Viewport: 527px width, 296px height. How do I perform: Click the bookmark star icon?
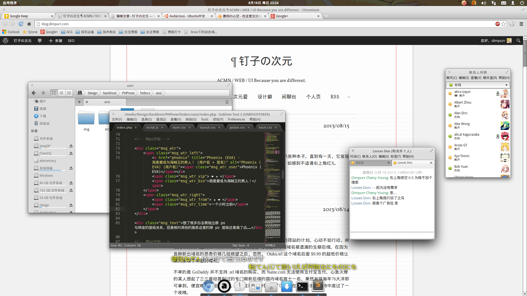(504, 24)
